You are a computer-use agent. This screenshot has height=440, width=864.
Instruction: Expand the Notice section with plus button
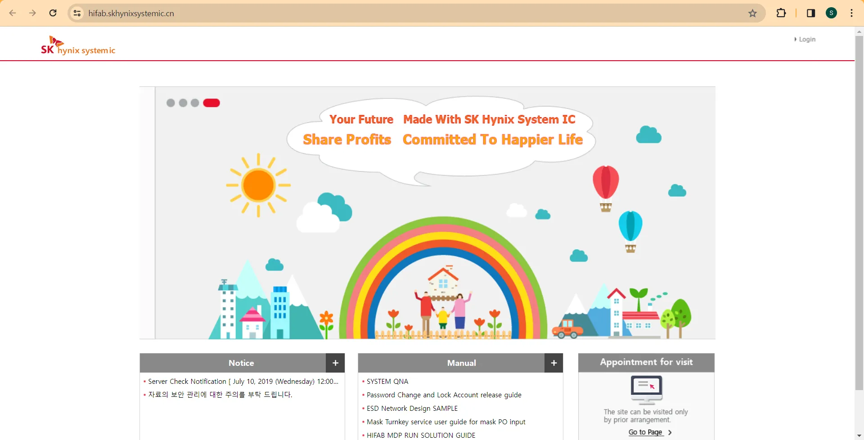[335, 363]
